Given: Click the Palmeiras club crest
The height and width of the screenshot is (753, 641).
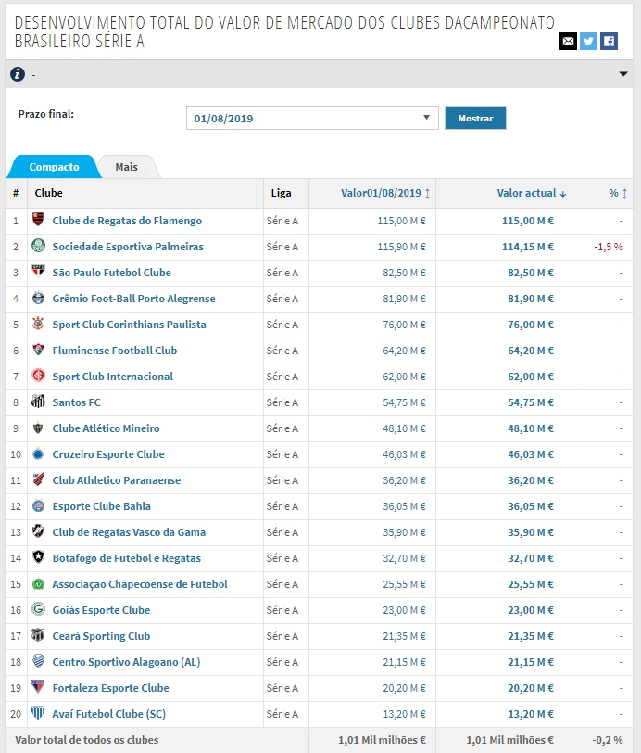Looking at the screenshot, I should (x=38, y=247).
